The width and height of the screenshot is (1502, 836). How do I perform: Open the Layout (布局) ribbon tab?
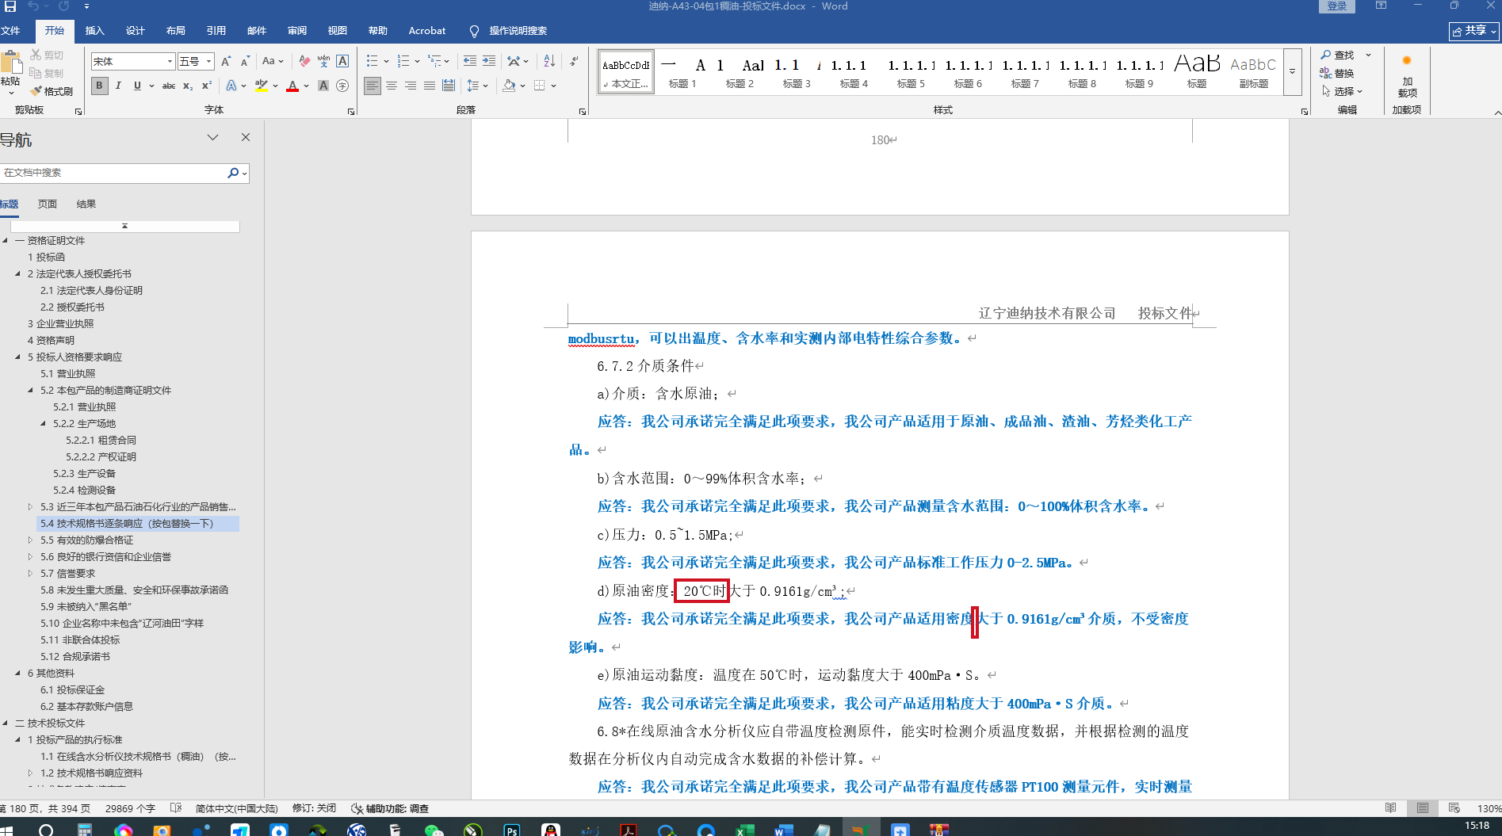[175, 31]
